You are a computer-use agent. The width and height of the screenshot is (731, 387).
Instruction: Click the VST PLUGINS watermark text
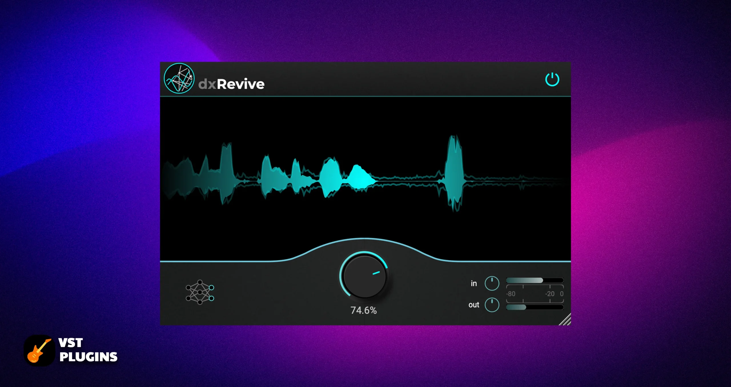(x=88, y=350)
